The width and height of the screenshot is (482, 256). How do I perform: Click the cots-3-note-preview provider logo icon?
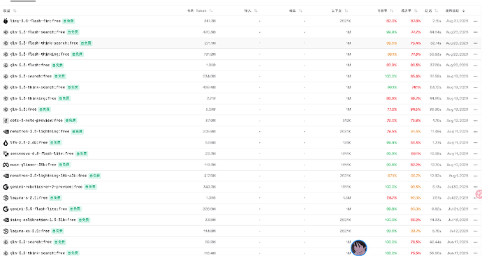(x=6, y=120)
